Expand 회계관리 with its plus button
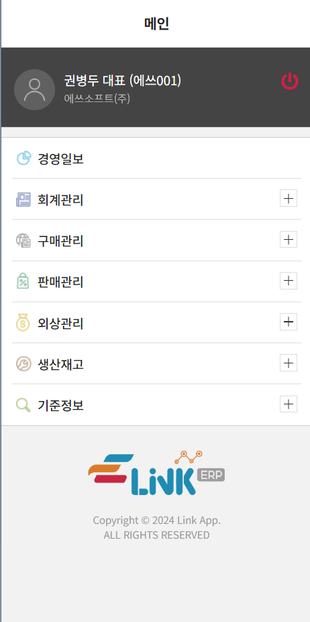310x622 pixels. (289, 198)
